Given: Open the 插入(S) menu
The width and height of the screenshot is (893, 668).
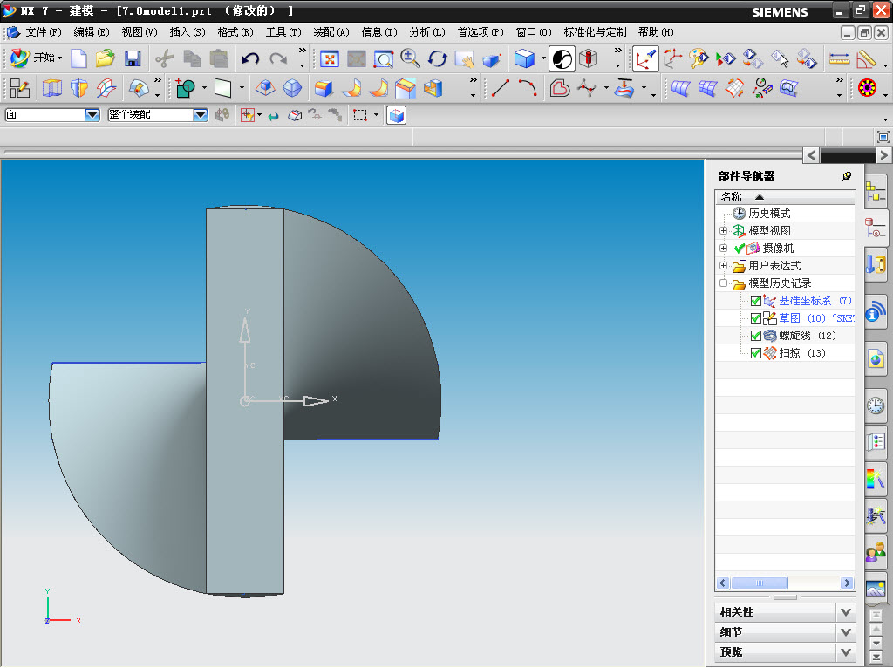Looking at the screenshot, I should tap(187, 32).
